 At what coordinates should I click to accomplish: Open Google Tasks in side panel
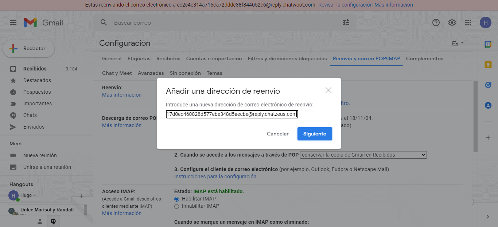[488, 85]
